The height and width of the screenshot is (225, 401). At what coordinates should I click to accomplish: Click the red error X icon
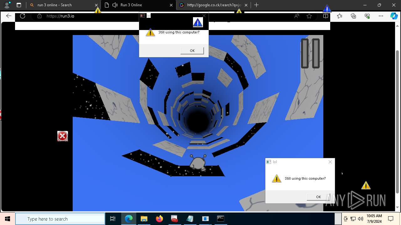tap(63, 136)
